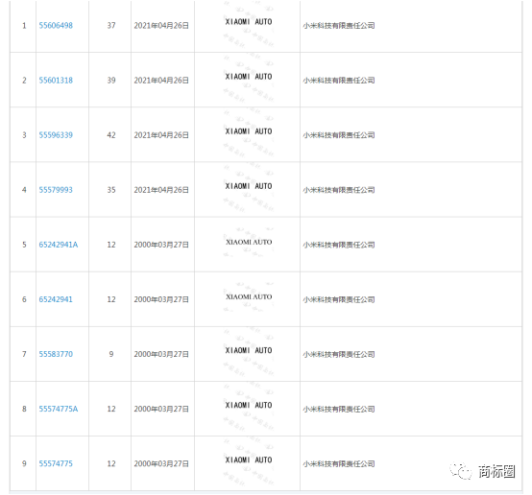
Task: Click the XIAOMI AUTO logo in row 1
Action: (249, 22)
